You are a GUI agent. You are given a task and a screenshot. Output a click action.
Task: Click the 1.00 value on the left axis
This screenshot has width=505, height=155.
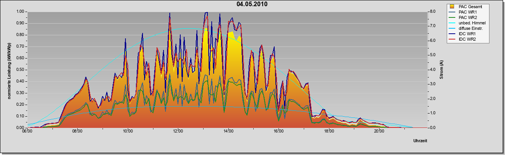point(21,12)
